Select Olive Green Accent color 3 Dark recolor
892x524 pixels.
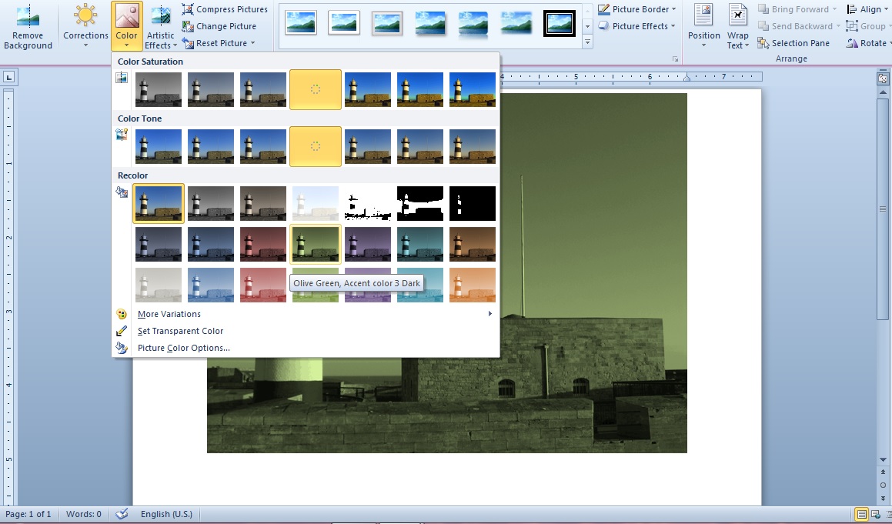[315, 244]
